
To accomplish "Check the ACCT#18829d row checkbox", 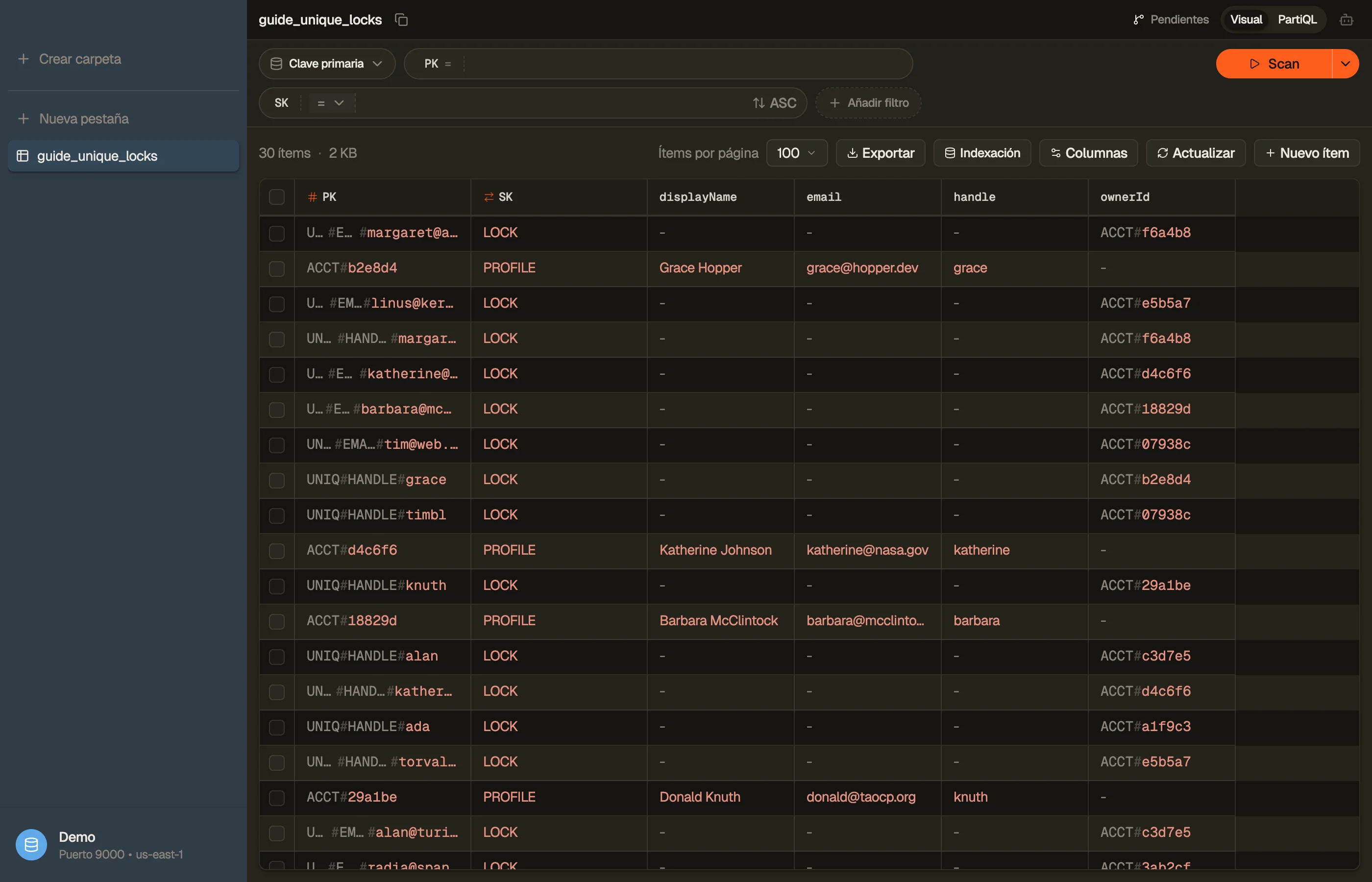I will (x=276, y=621).
